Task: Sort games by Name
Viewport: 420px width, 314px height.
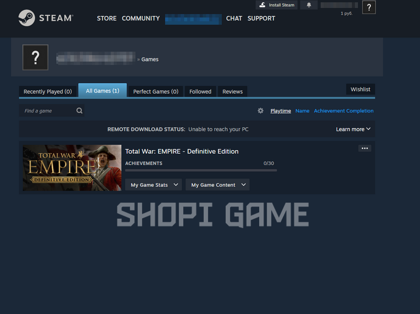Action: (302, 111)
